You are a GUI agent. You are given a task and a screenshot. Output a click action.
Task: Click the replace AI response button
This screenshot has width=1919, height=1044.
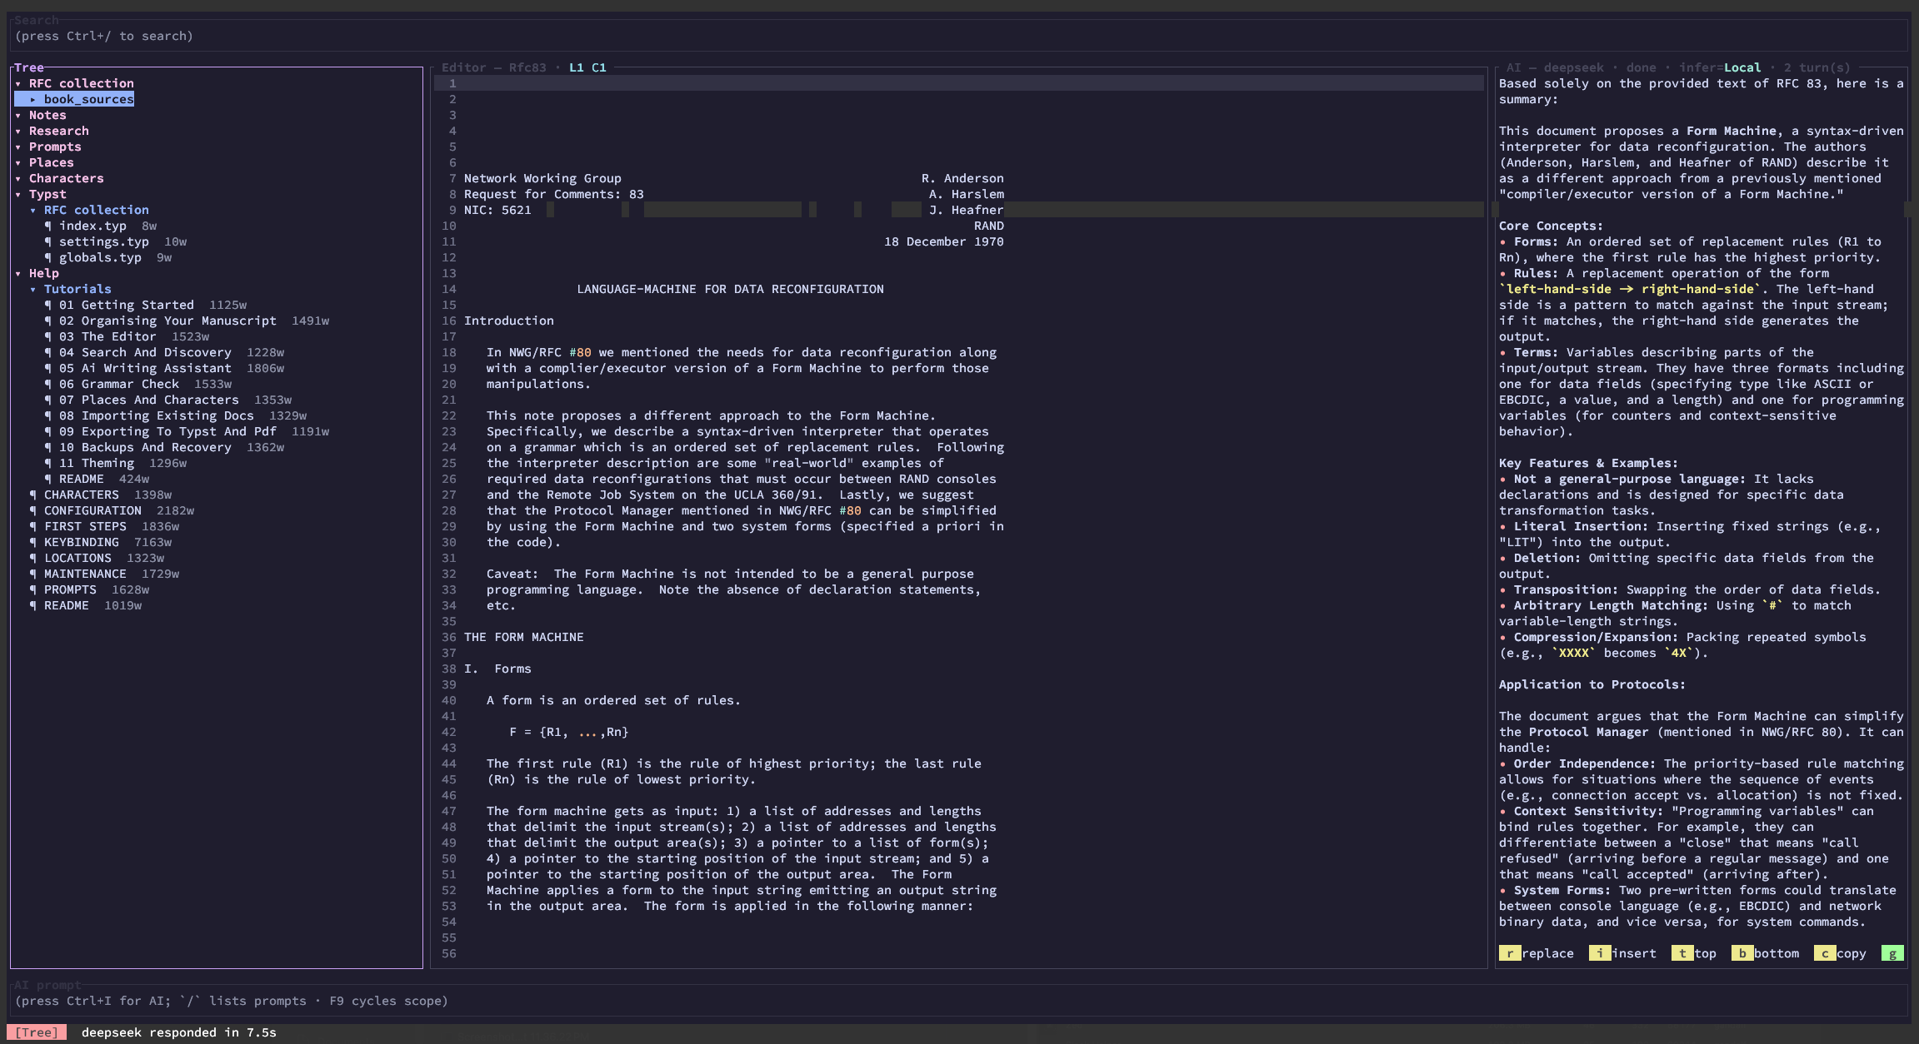coord(1537,953)
